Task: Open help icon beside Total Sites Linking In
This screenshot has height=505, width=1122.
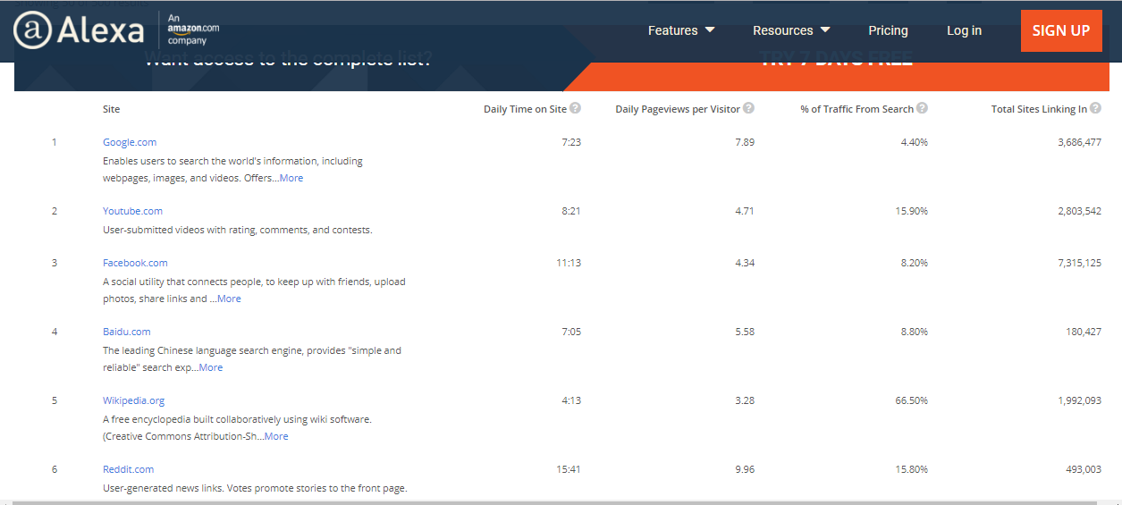Action: [1095, 108]
